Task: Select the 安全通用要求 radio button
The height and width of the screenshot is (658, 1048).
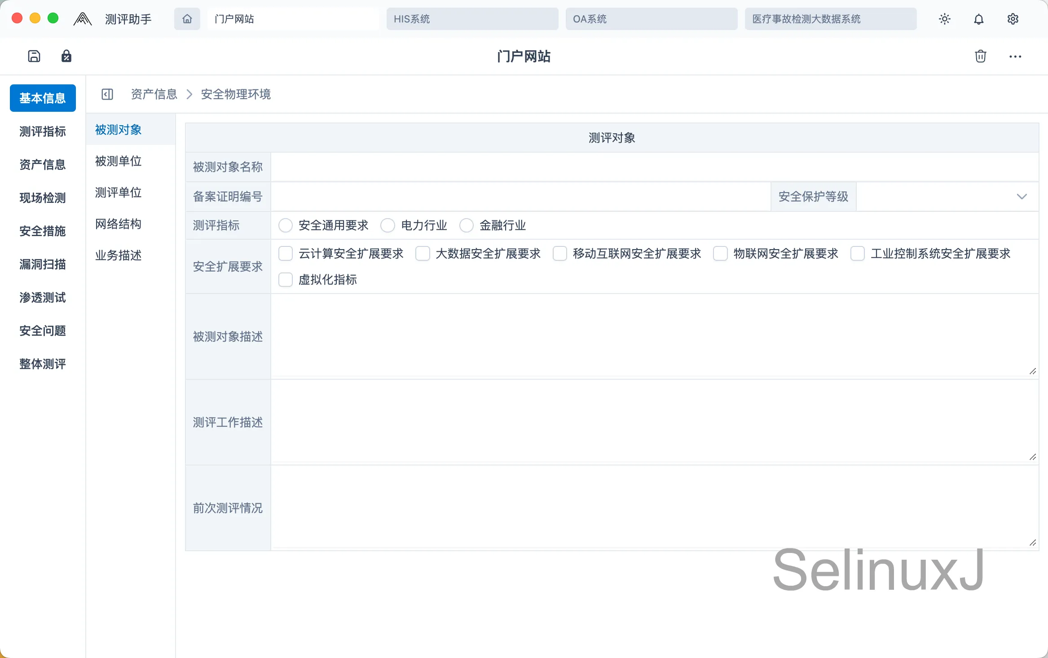Action: point(286,225)
